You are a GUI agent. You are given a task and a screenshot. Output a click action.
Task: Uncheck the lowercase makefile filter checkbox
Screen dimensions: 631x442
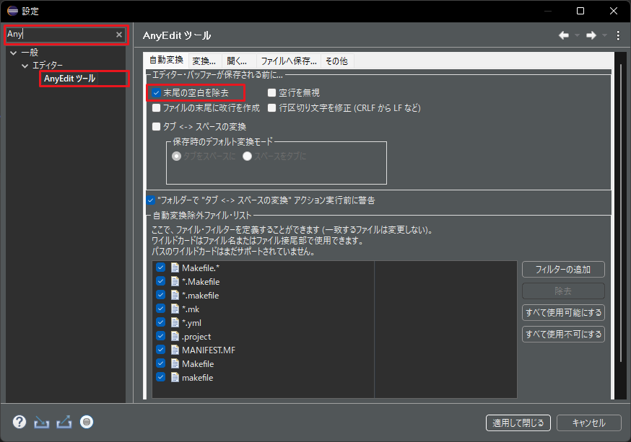click(x=160, y=377)
